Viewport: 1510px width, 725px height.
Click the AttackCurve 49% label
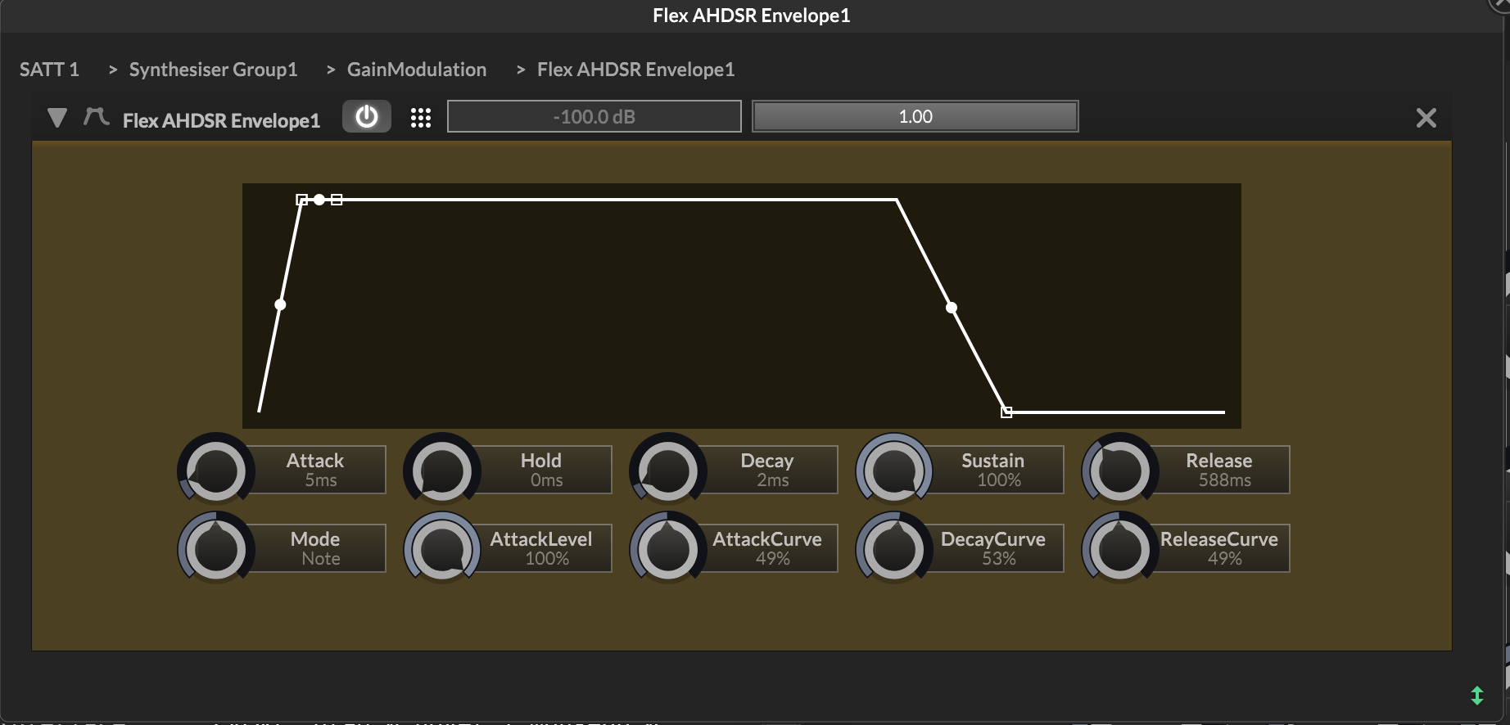coord(766,548)
